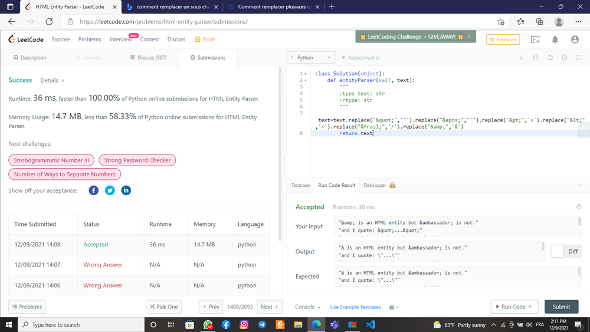
Task: Enter fullscreen editor mode
Action: [579, 58]
